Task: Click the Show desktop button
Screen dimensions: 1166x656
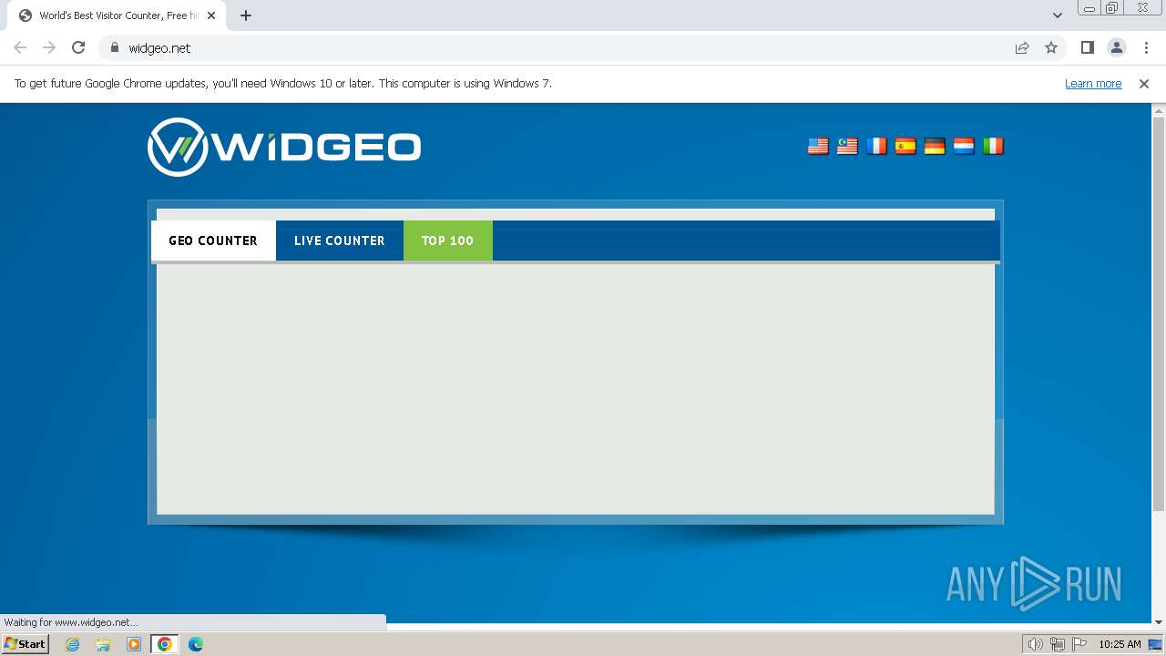Action: point(1155,644)
